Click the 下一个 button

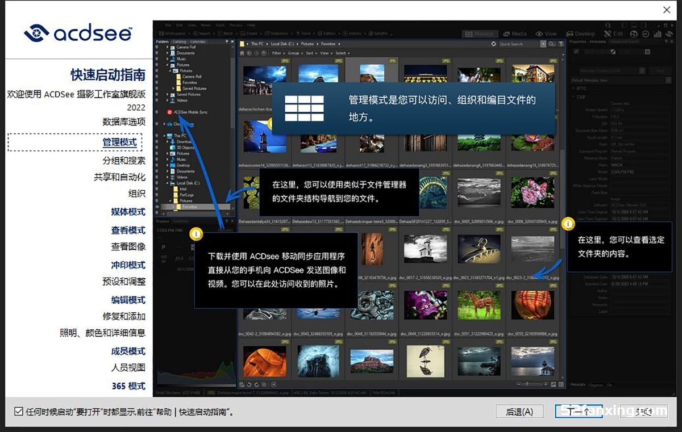tap(579, 412)
